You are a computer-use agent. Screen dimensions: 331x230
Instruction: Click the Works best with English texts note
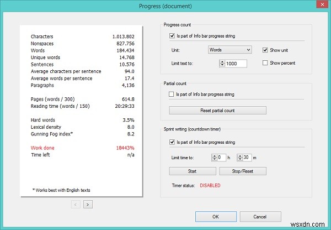[61, 190]
